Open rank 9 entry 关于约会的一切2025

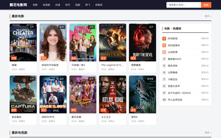(x=185, y=93)
